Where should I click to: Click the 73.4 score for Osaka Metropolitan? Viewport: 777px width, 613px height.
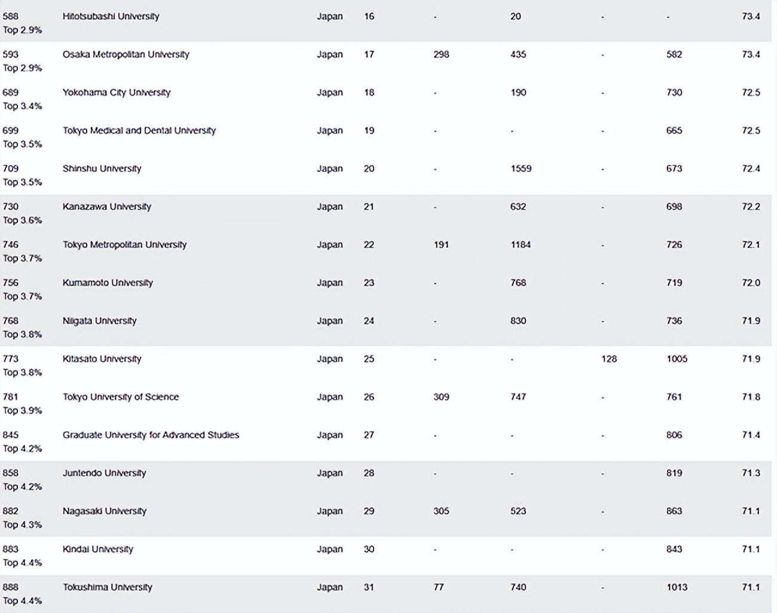[x=751, y=54]
